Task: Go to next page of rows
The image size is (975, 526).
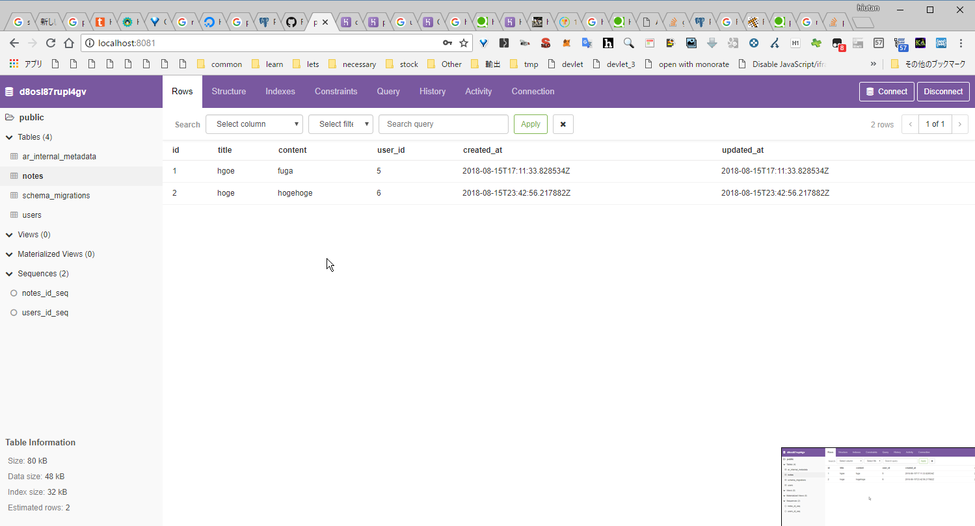Action: pyautogui.click(x=959, y=124)
